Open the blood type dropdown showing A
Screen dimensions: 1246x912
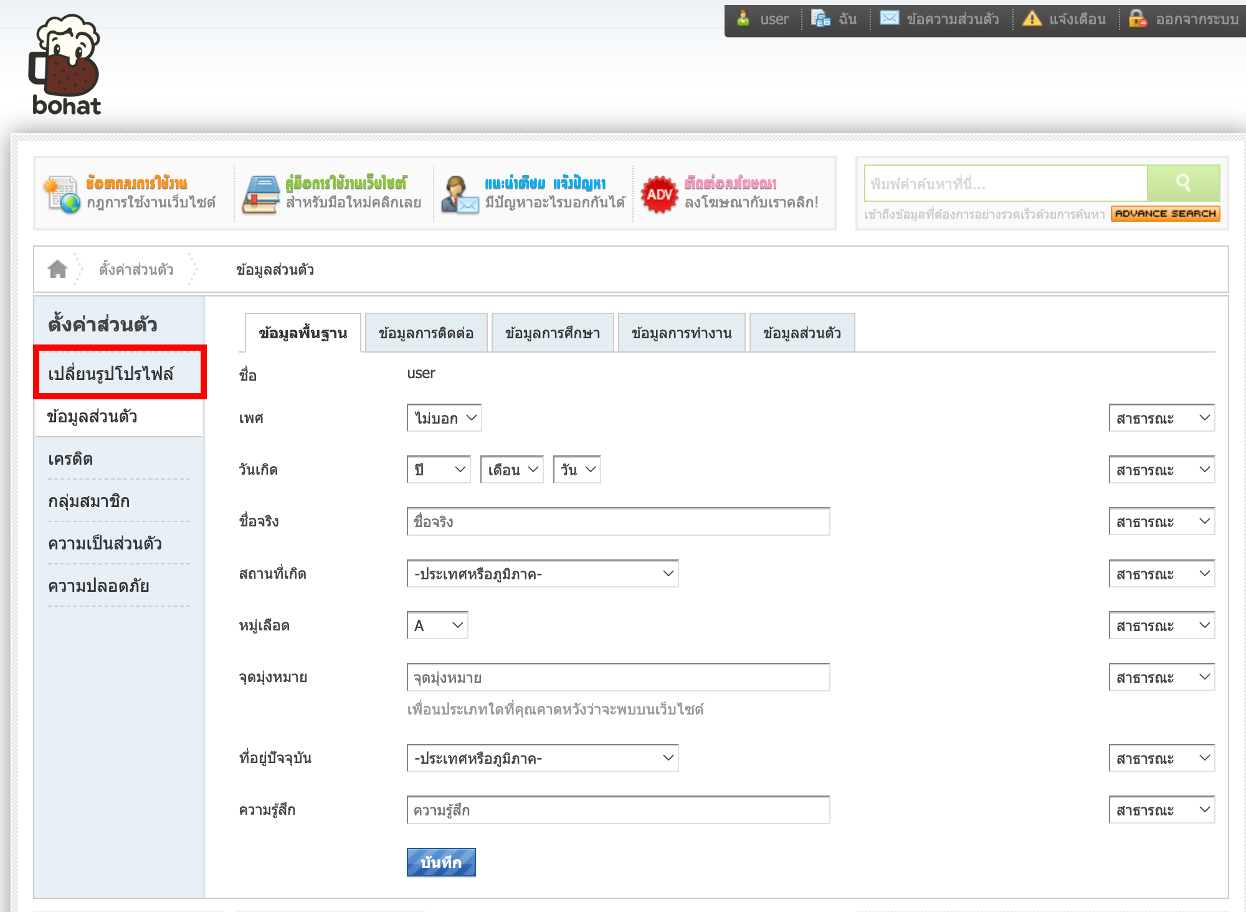[x=437, y=625]
